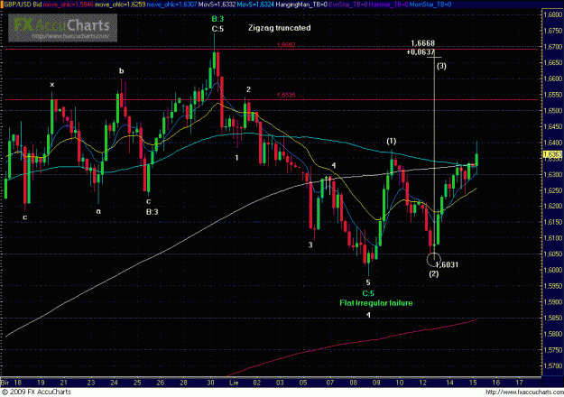Select date 30 on the time axis
This screenshot has width=564, height=397.
(210, 383)
